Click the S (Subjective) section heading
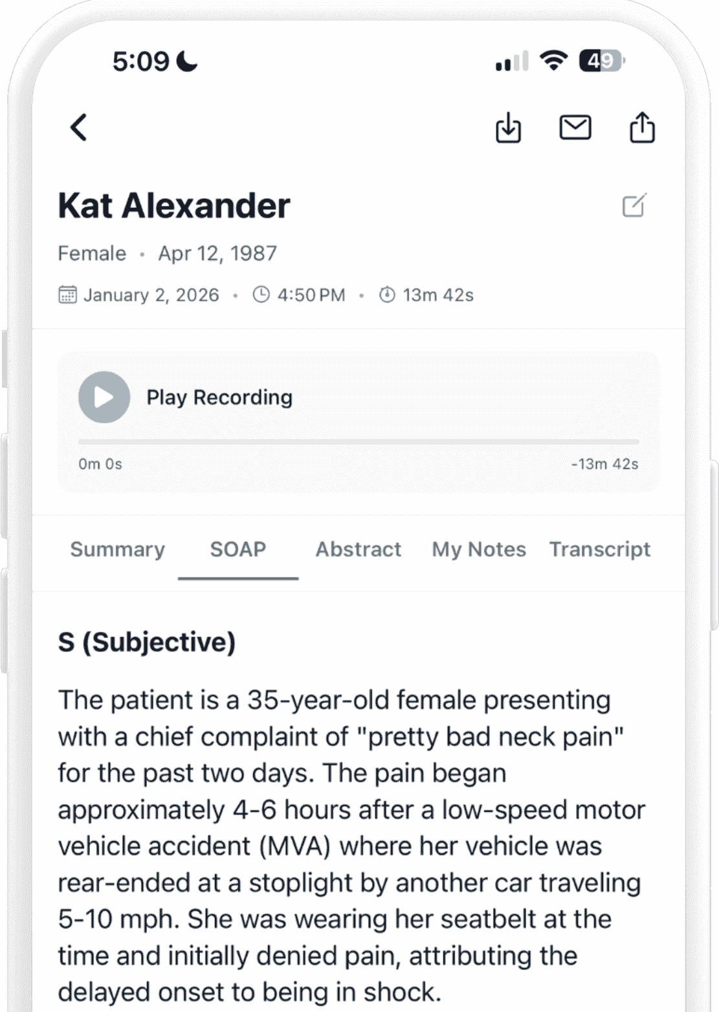Image resolution: width=719 pixels, height=1012 pixels. [147, 642]
